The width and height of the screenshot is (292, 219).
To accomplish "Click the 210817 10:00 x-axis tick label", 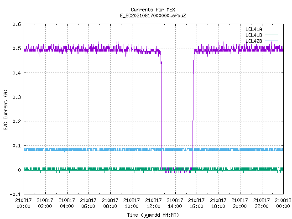I will (131, 203).
